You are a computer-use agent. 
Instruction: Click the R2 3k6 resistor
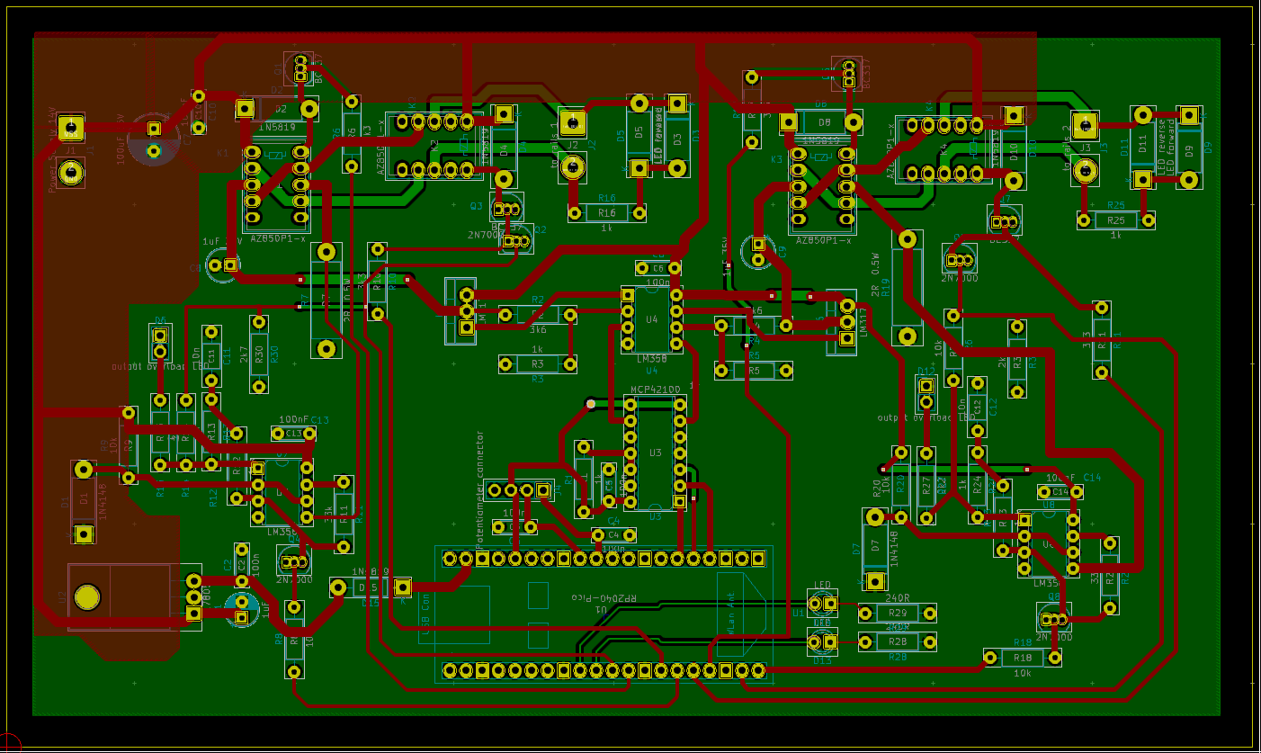[x=537, y=314]
